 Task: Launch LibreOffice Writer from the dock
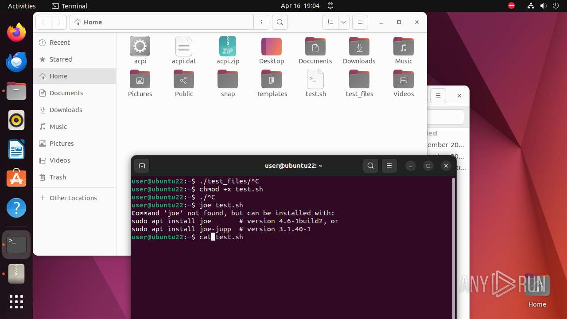(x=16, y=150)
